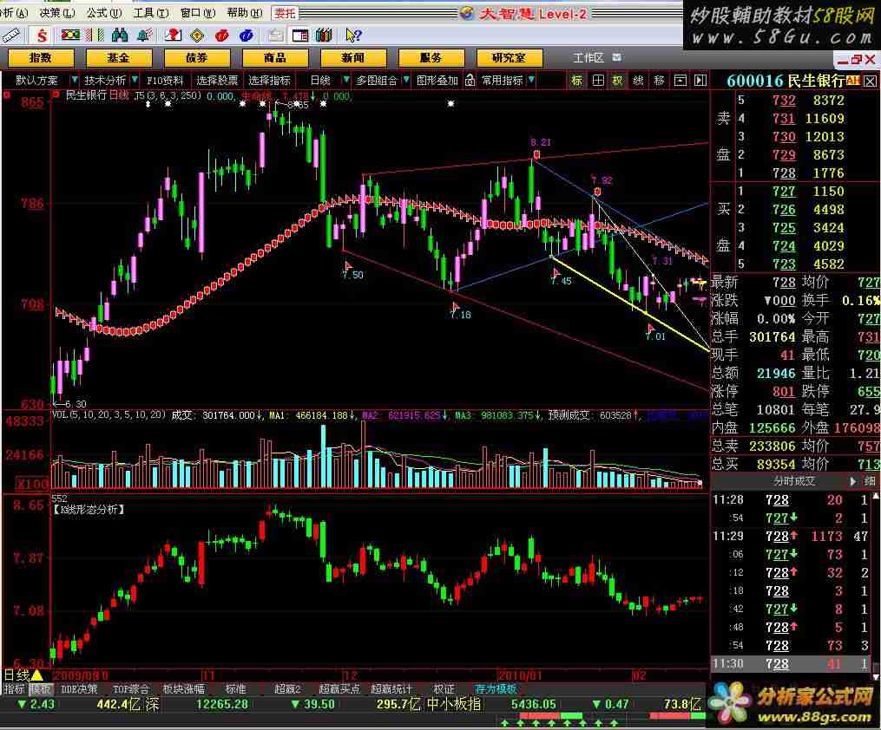Viewport: 881px width, 730px height.
Task: Click the orange A+H badge by 民生银行
Action: (x=853, y=81)
